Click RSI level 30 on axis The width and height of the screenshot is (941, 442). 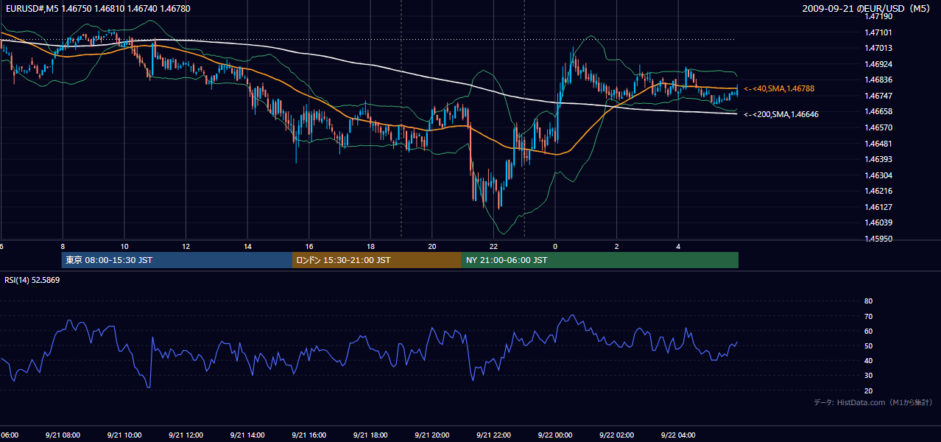(x=868, y=376)
